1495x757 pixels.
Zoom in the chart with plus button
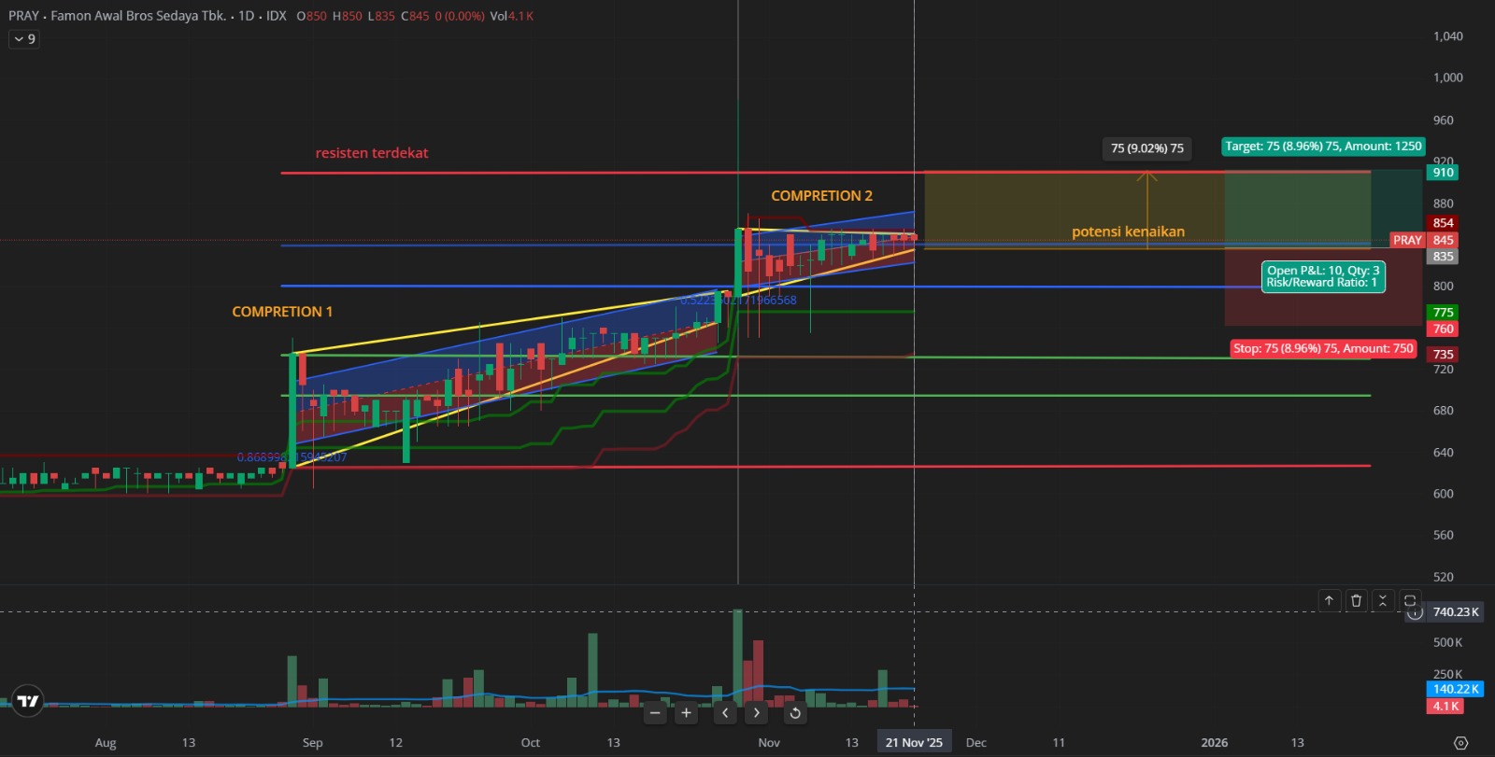pyautogui.click(x=686, y=713)
